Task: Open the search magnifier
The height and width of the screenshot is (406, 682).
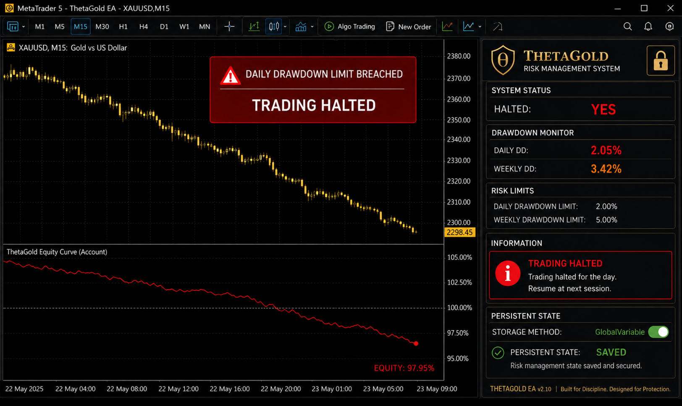Action: tap(627, 27)
